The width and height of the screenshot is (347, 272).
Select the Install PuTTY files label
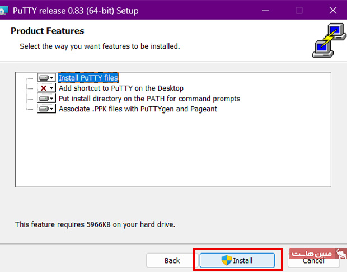click(88, 78)
